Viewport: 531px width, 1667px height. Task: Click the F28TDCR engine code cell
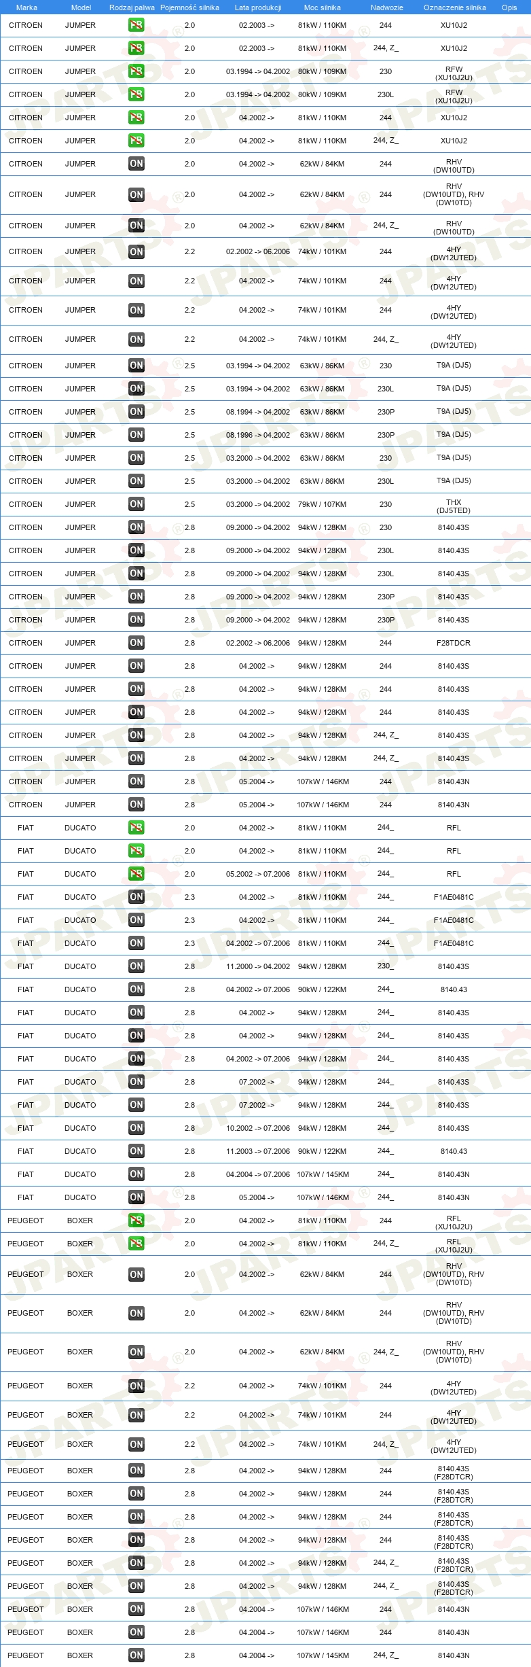454,643
